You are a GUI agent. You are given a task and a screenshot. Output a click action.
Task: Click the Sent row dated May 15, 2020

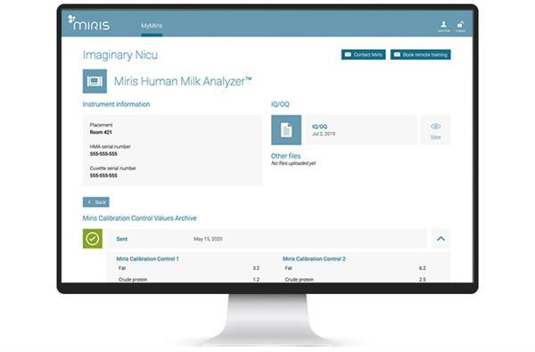click(x=267, y=239)
